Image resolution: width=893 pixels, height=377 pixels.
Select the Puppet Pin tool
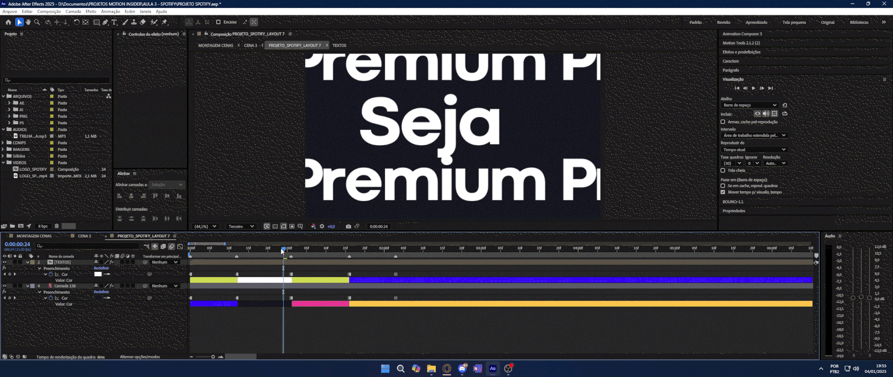coord(165,22)
